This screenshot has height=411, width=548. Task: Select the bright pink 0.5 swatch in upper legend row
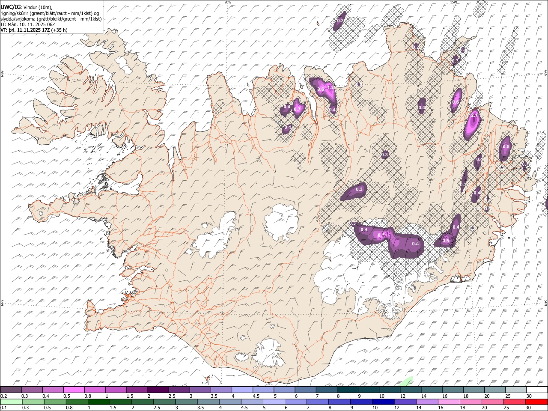coord(74,390)
